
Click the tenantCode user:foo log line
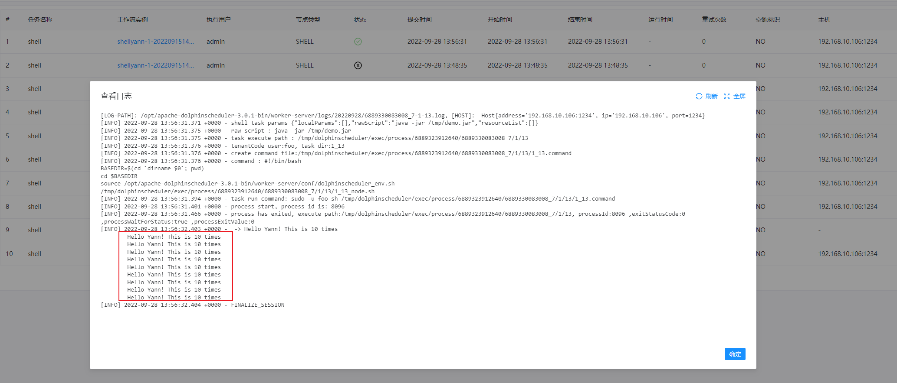pos(223,146)
